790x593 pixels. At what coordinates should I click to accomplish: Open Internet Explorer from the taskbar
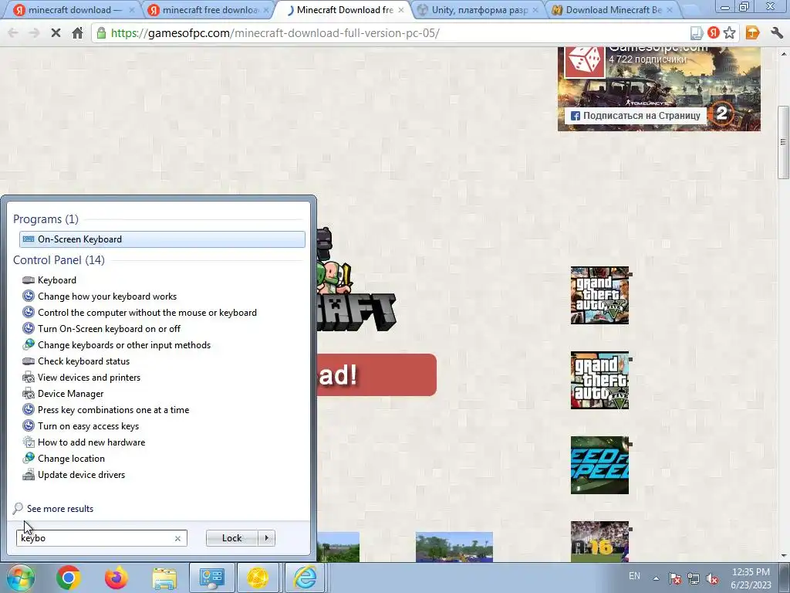pyautogui.click(x=306, y=578)
